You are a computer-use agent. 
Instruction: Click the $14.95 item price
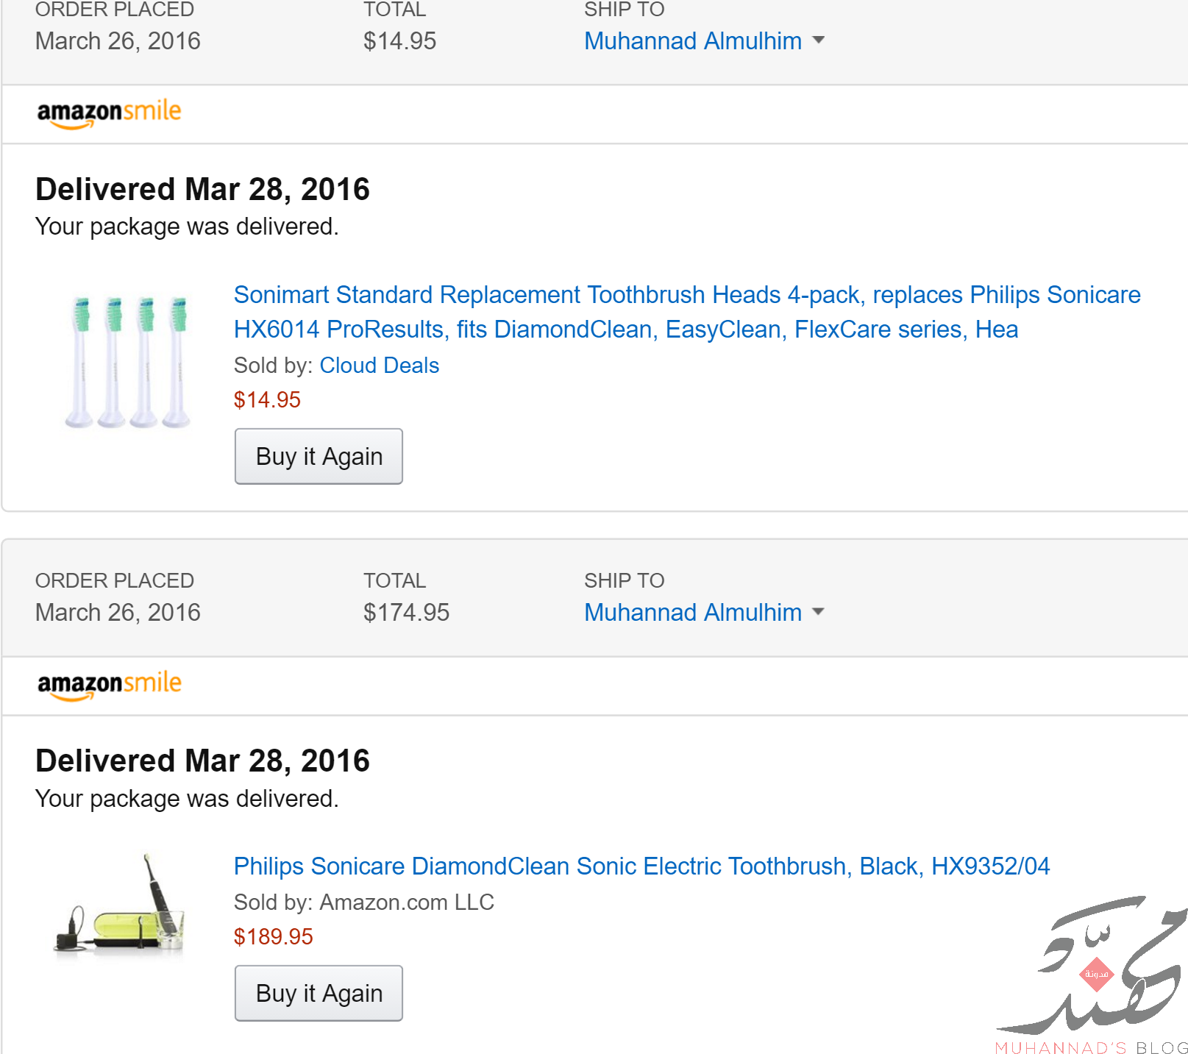pos(267,400)
